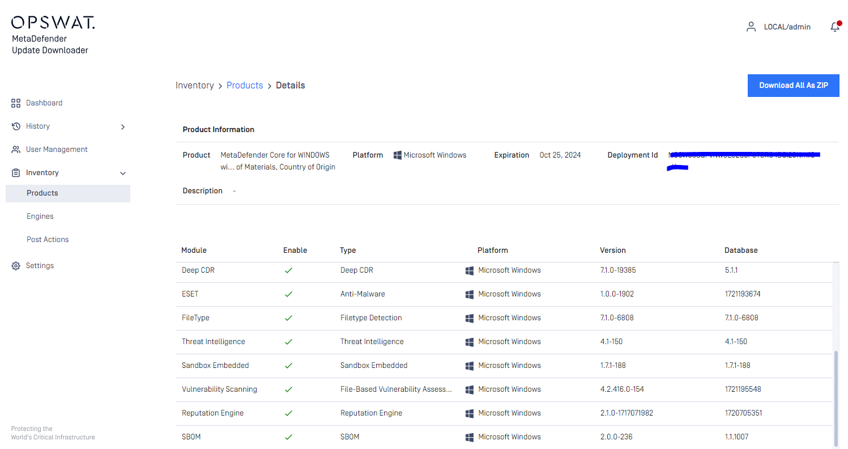The width and height of the screenshot is (848, 449).
Task: Toggle enable checkmark for Reputation Engine
Action: tap(288, 413)
